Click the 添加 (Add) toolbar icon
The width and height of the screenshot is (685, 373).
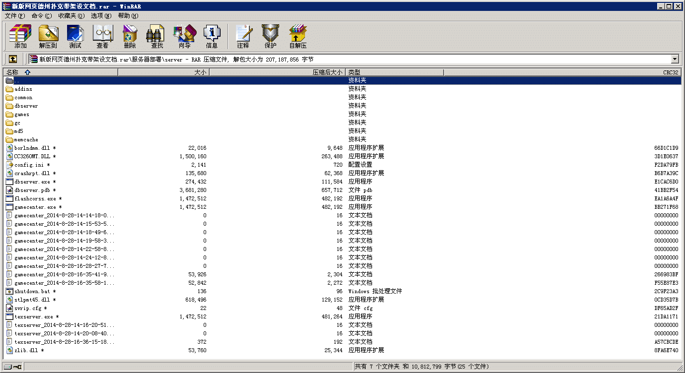click(x=20, y=36)
